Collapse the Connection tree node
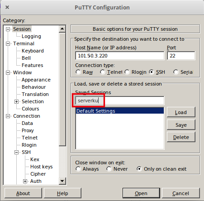 (x=8, y=116)
